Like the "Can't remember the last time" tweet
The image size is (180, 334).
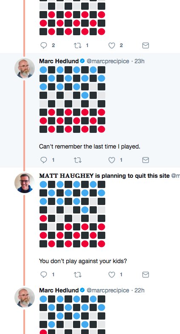[112, 160]
